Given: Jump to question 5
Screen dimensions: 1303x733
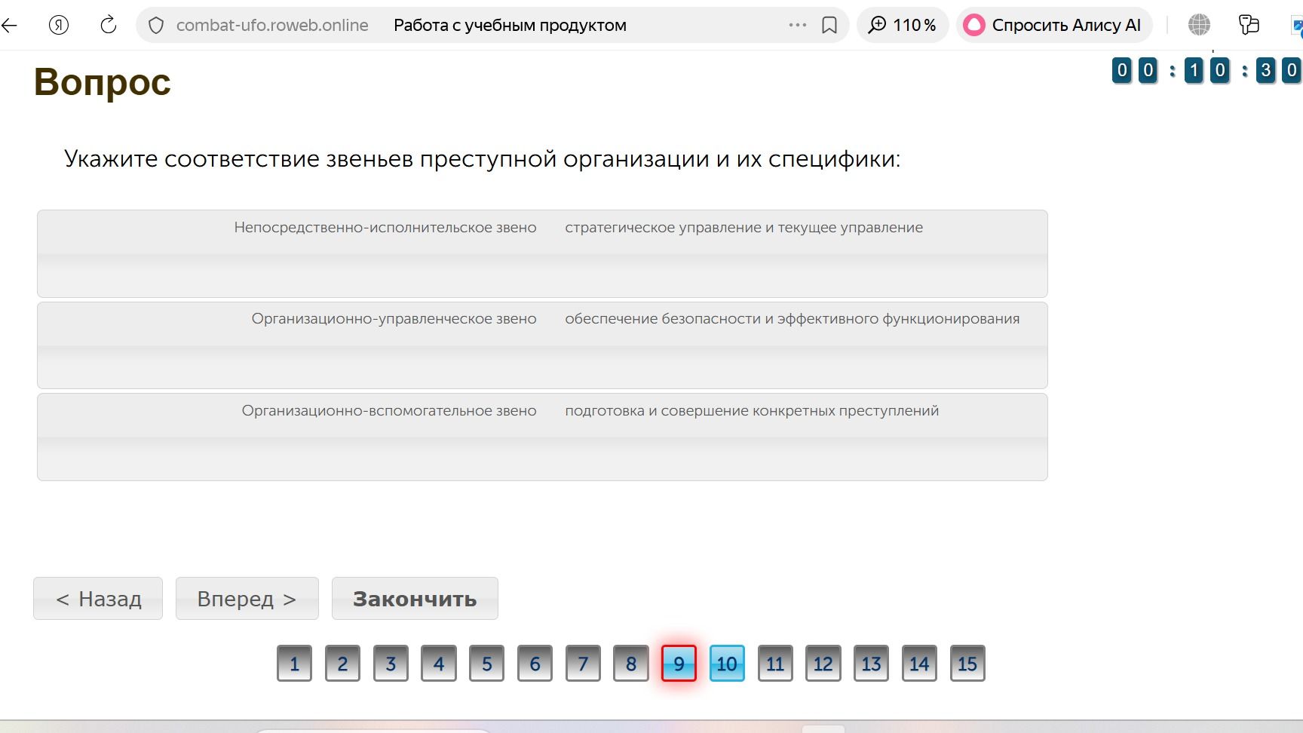Looking at the screenshot, I should click(x=486, y=664).
